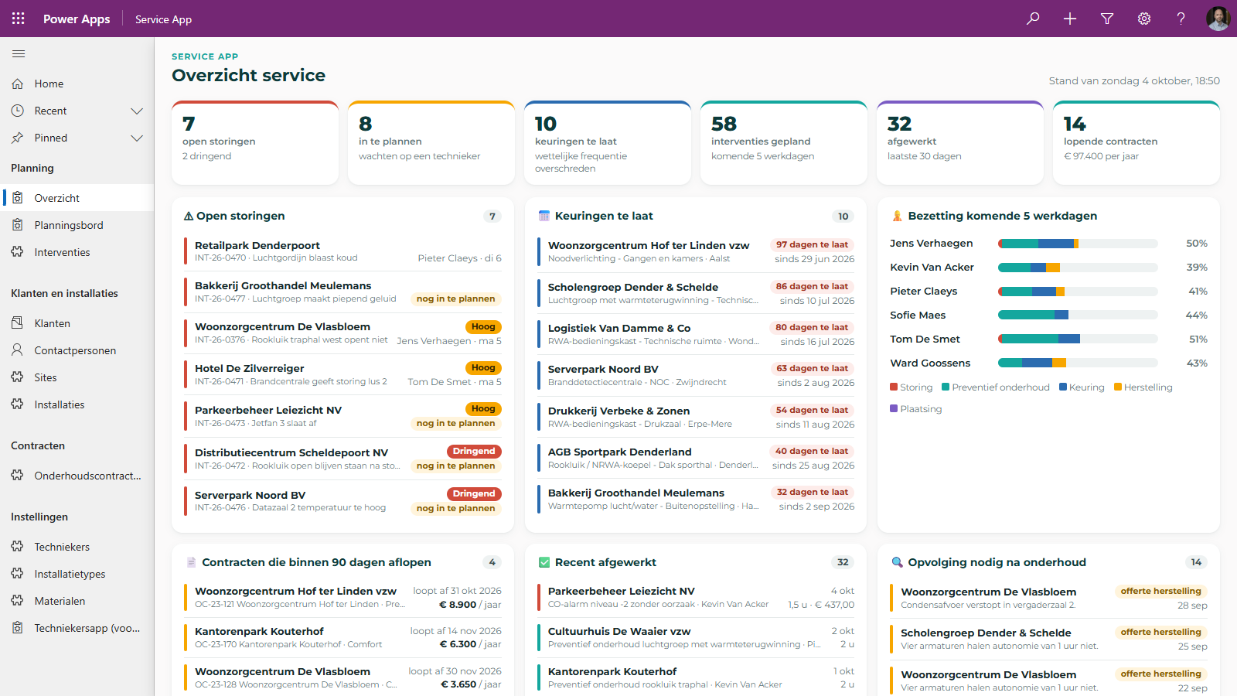The height and width of the screenshot is (696, 1237).
Task: Click the Materialen icon in sidebar
Action: coord(18,601)
